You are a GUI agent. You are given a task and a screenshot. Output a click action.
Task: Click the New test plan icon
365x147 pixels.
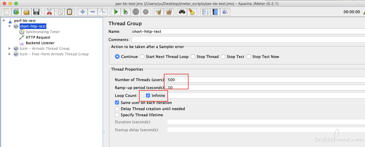6,12
